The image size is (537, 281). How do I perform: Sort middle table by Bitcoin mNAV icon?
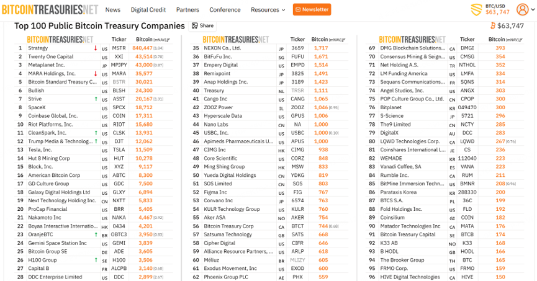pyautogui.click(x=343, y=40)
